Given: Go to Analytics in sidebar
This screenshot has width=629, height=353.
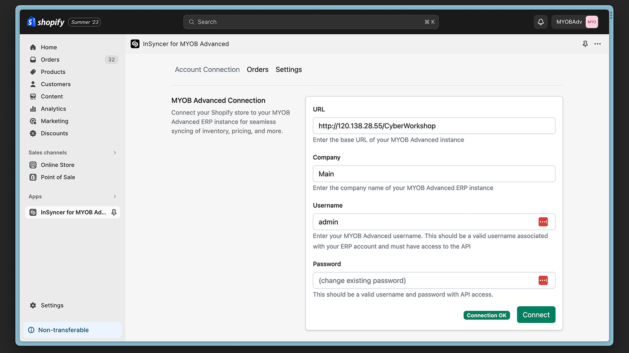Looking at the screenshot, I should [53, 109].
